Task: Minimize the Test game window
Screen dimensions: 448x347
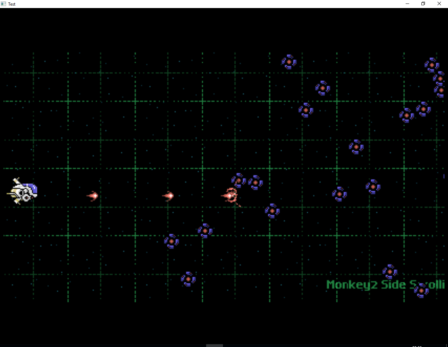Action: (407, 4)
